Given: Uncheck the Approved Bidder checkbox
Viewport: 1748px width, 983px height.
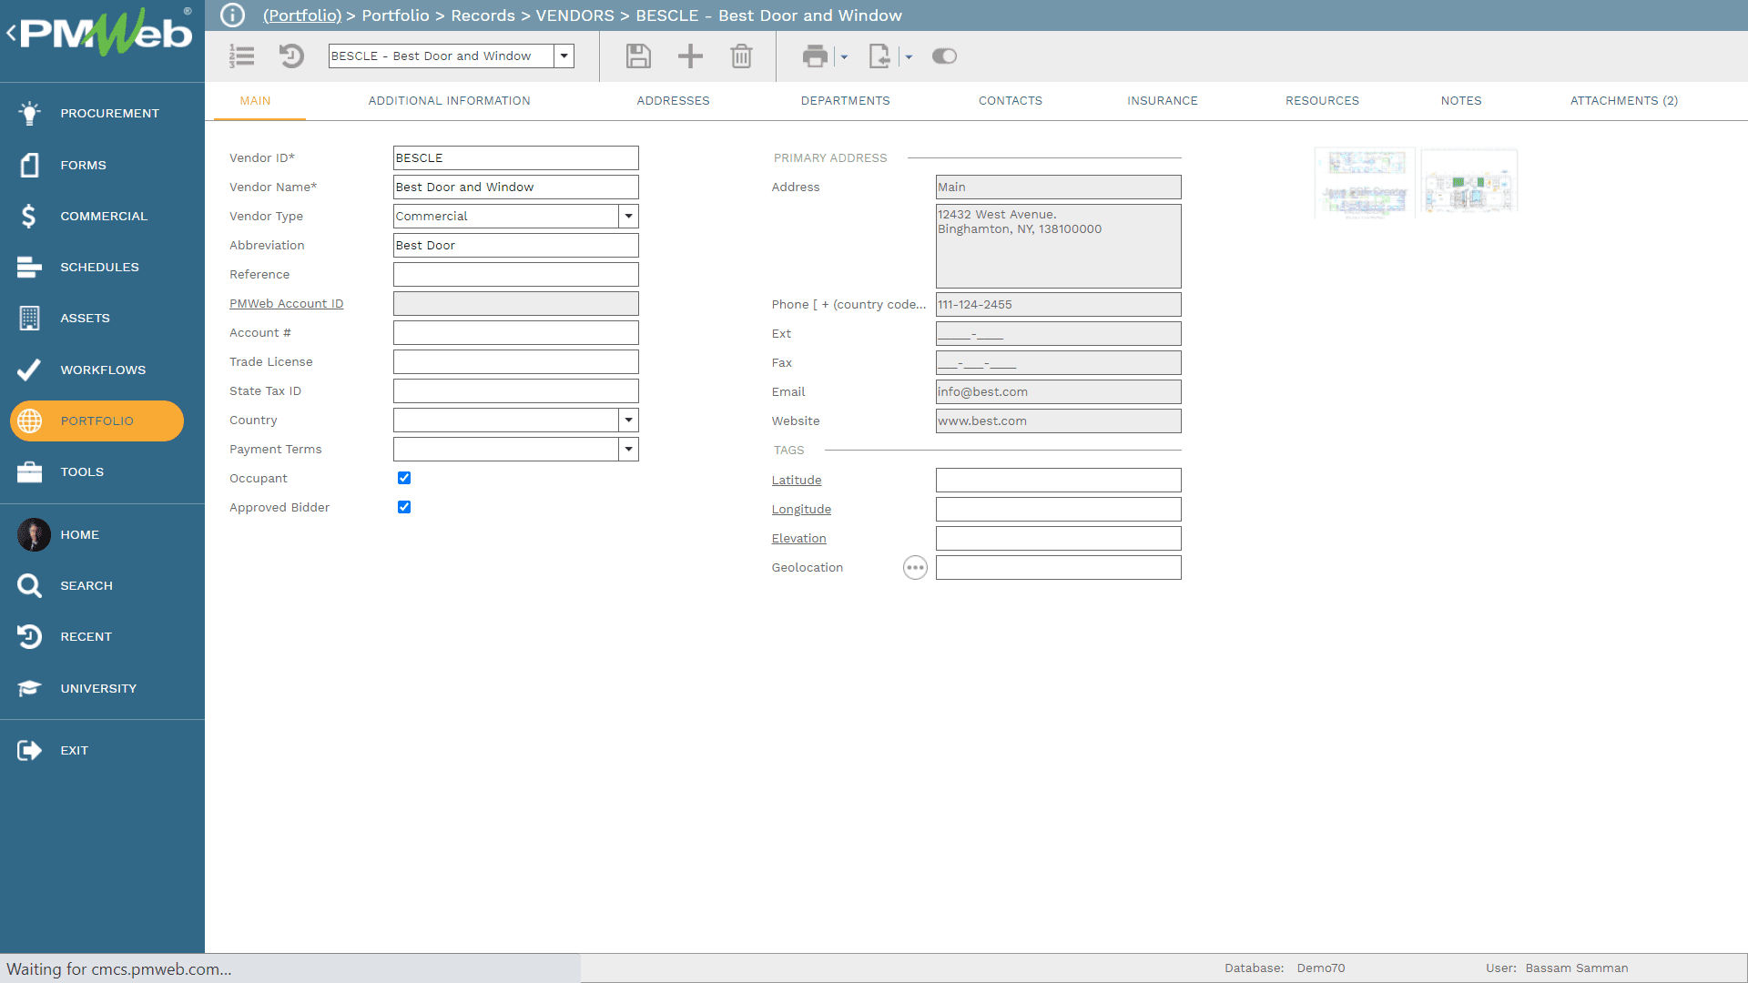Looking at the screenshot, I should click(404, 507).
